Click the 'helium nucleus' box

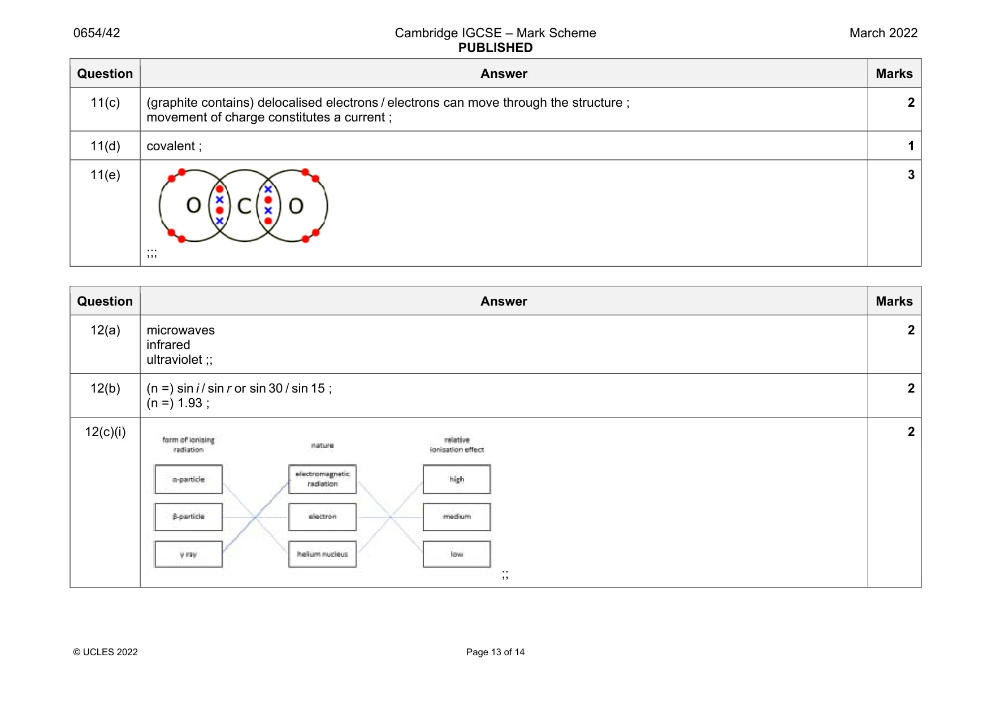tap(322, 554)
